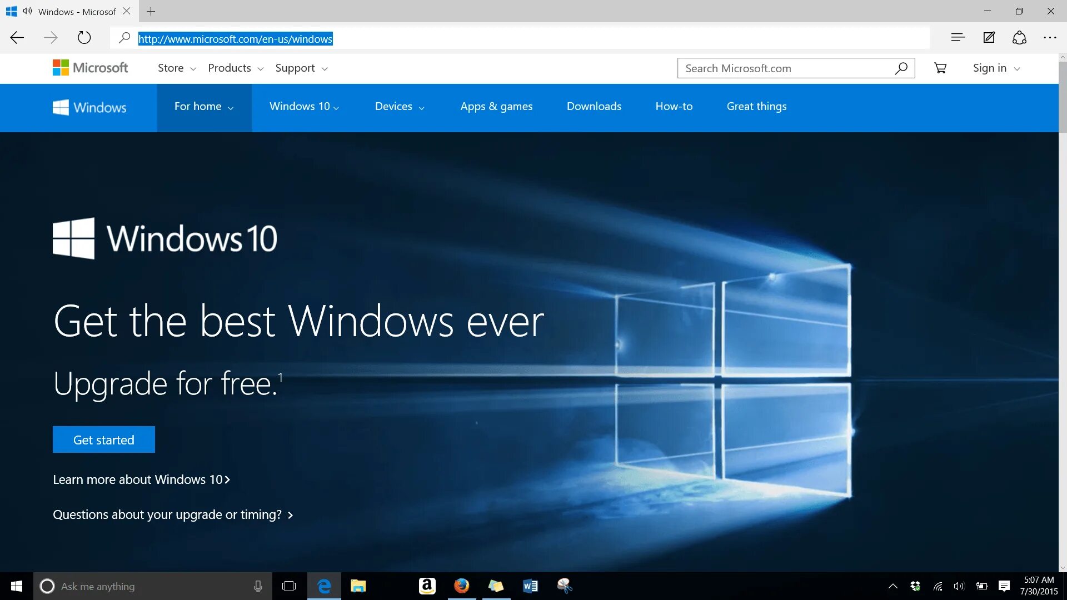The height and width of the screenshot is (600, 1067).
Task: Expand the Devices nav menu
Action: (400, 107)
